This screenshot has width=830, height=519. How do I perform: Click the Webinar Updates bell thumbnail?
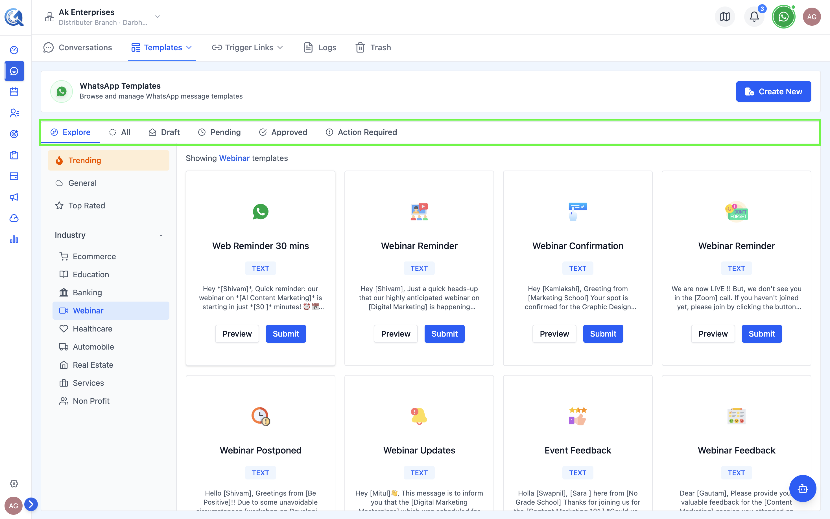pos(419,416)
